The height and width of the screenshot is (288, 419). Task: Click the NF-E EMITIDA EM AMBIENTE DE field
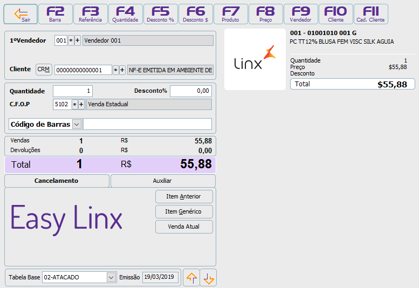170,70
